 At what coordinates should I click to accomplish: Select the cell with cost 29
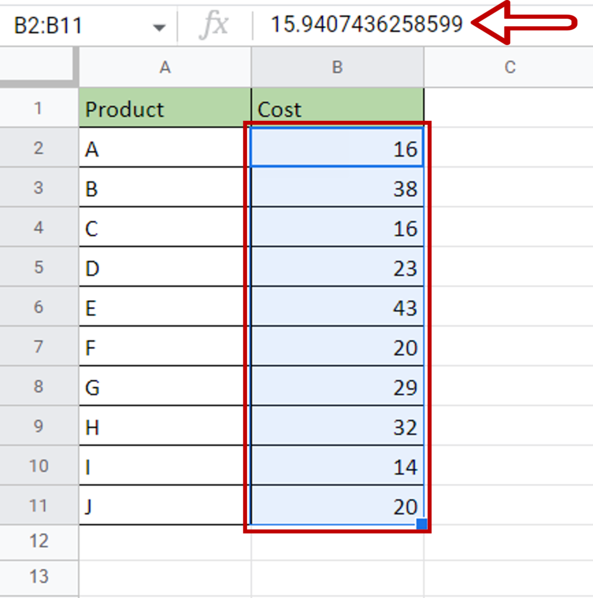(x=337, y=387)
